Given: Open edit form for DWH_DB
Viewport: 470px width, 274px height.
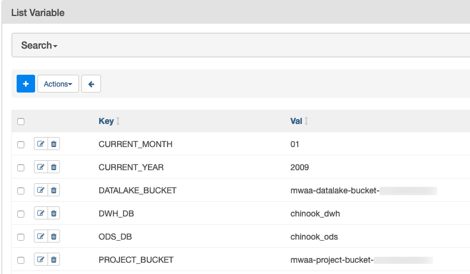Looking at the screenshot, I should coord(41,214).
